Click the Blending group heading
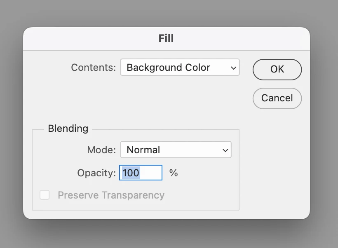Image resolution: width=338 pixels, height=248 pixels. [x=68, y=129]
